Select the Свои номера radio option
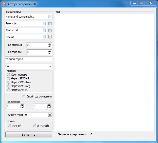Viewport: 158px width, 143px height. 9,75
